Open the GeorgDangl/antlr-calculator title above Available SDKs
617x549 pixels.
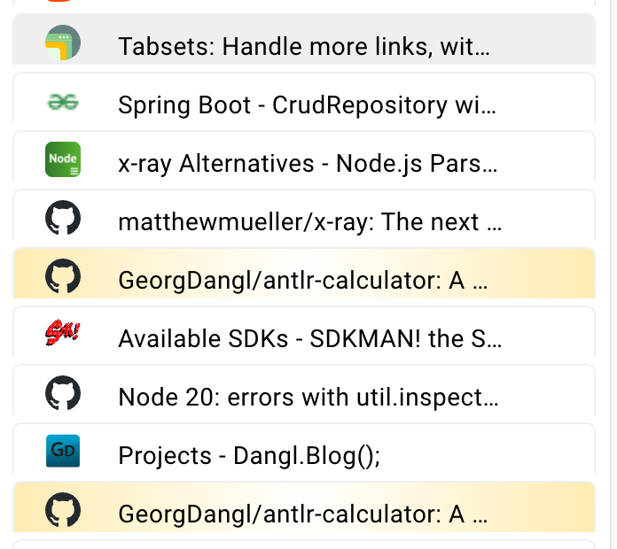coord(303,281)
